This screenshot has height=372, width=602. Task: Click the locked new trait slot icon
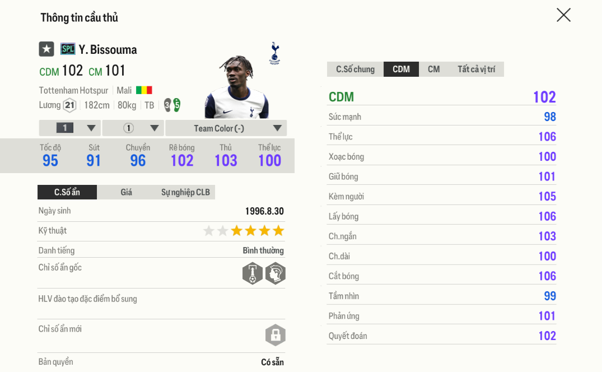click(276, 335)
